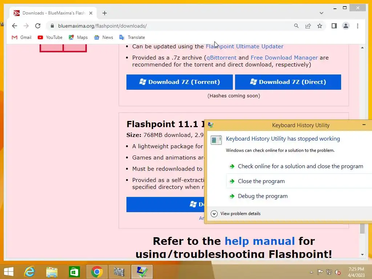
Task: Open the Chrome profile avatar
Action: pos(346,26)
